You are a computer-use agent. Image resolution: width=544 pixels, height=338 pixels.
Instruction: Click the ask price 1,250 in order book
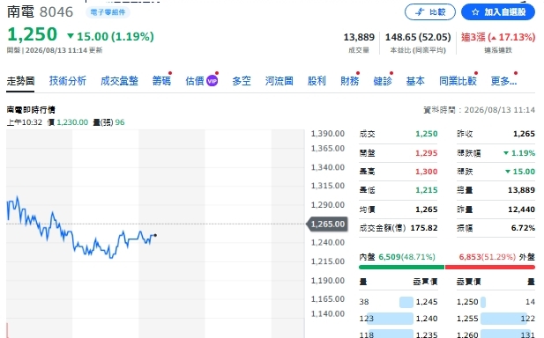point(467,302)
